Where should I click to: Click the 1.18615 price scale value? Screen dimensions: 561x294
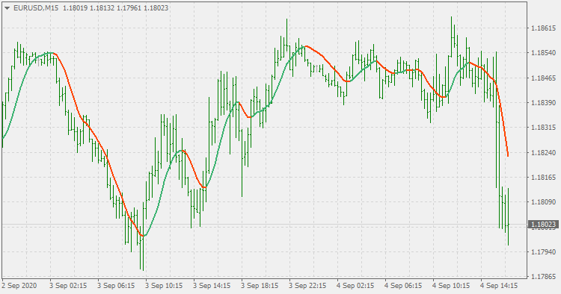543,28
